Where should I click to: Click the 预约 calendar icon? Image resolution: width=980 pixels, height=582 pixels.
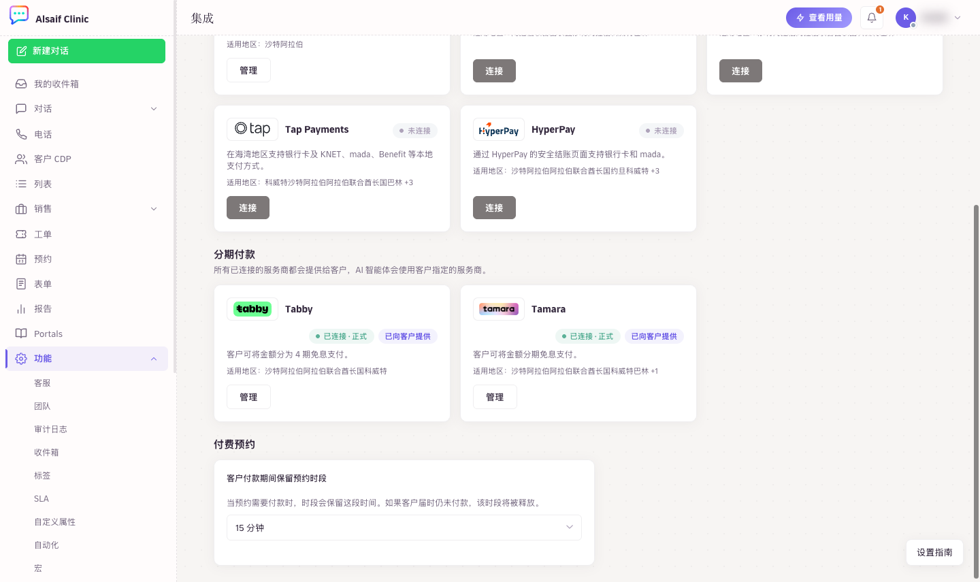click(21, 259)
